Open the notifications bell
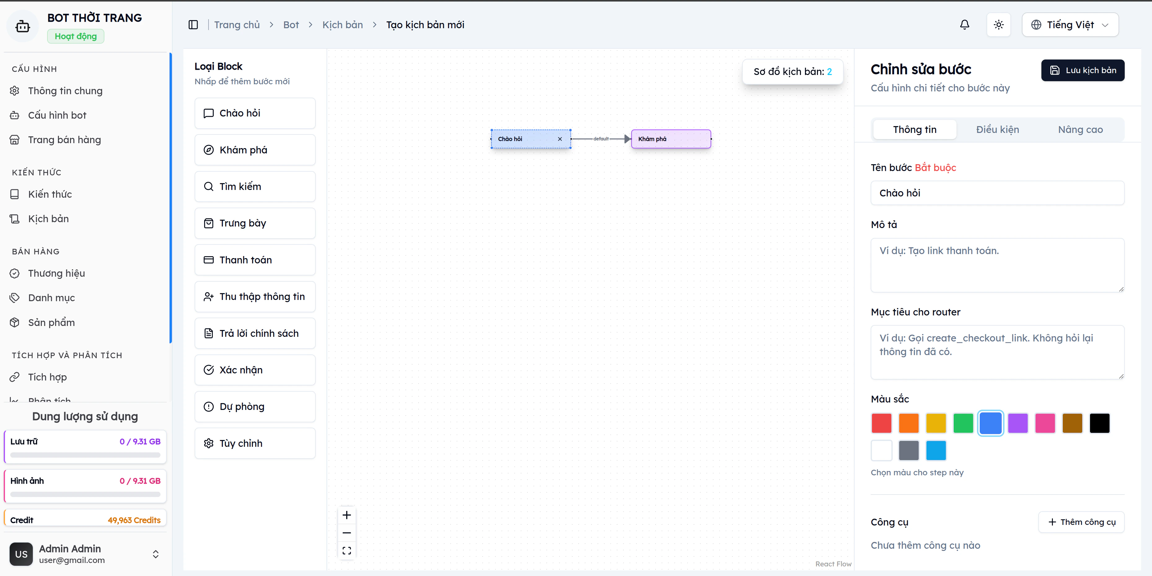Viewport: 1152px width, 576px height. [965, 24]
